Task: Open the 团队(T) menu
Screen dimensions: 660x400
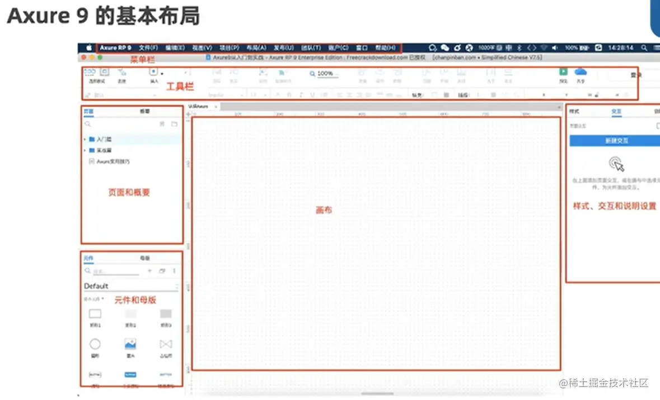Action: [x=311, y=48]
